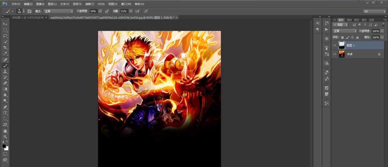Select the Zoom tool
Viewport: 388px width, 167px height.
[5, 136]
